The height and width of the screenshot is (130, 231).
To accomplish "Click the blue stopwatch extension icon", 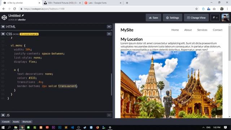I will (203, 9).
